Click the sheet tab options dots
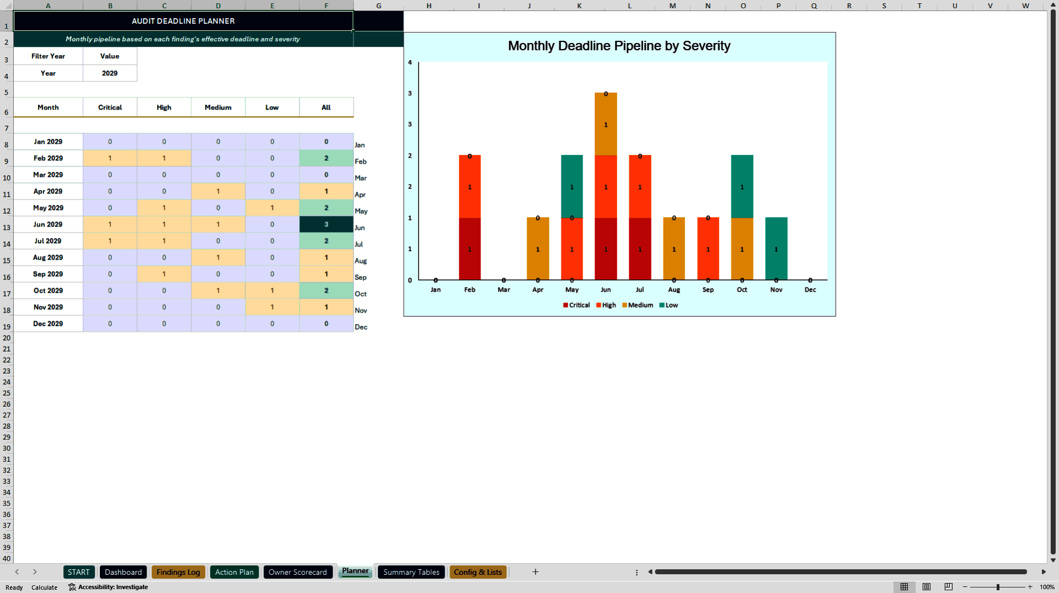Image resolution: width=1059 pixels, height=593 pixels. (637, 572)
